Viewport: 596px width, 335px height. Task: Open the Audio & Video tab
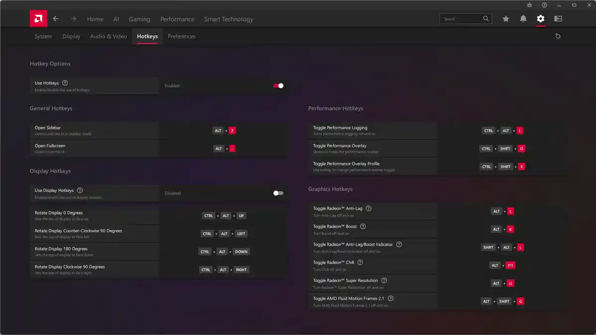[108, 36]
